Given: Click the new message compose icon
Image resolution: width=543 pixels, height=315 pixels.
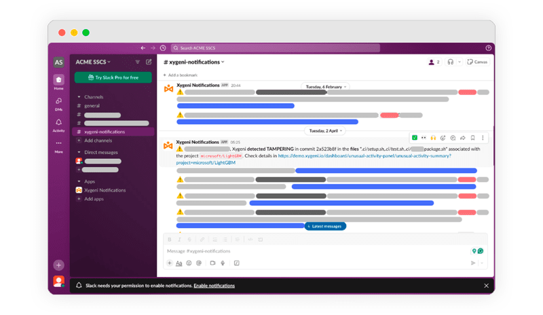Looking at the screenshot, I should point(149,62).
